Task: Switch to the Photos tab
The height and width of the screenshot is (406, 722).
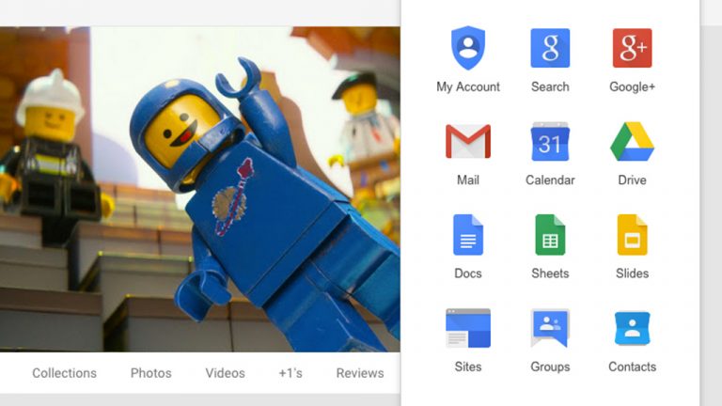Action: click(x=151, y=373)
